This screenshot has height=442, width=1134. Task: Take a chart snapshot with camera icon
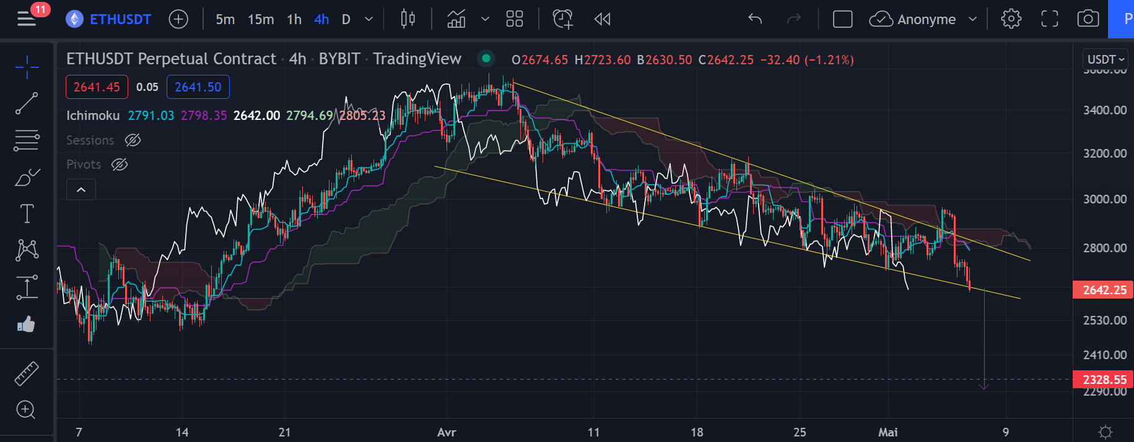(1088, 19)
